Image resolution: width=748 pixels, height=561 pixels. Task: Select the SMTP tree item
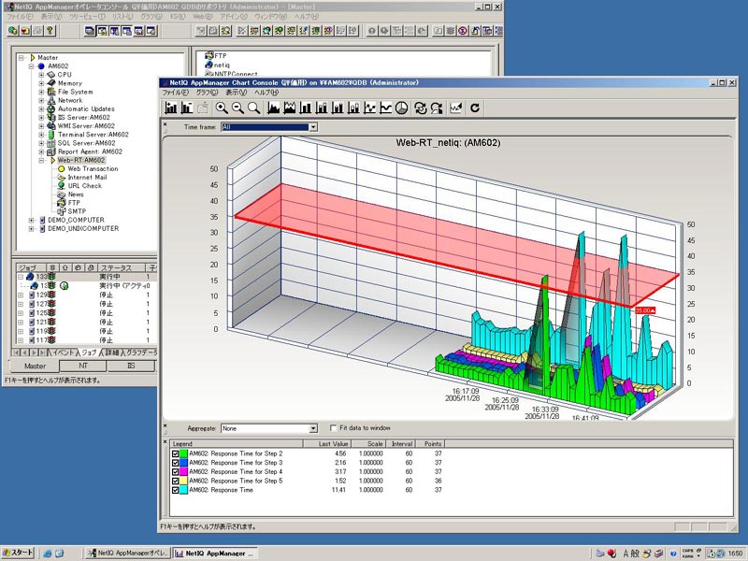click(x=77, y=211)
